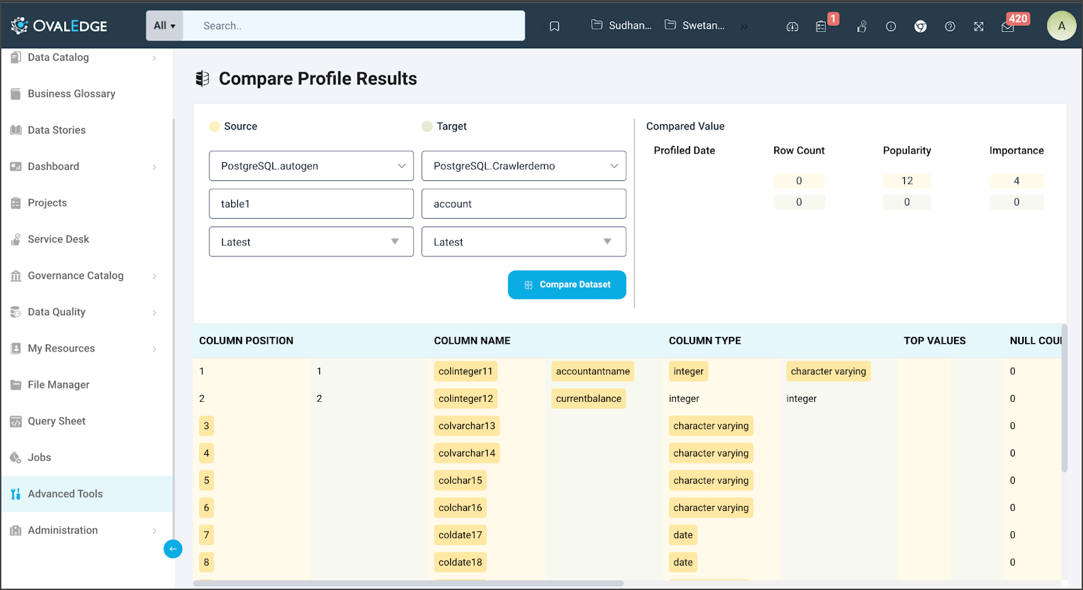The image size is (1083, 590).
Task: Click the Compare Dataset button
Action: (567, 285)
